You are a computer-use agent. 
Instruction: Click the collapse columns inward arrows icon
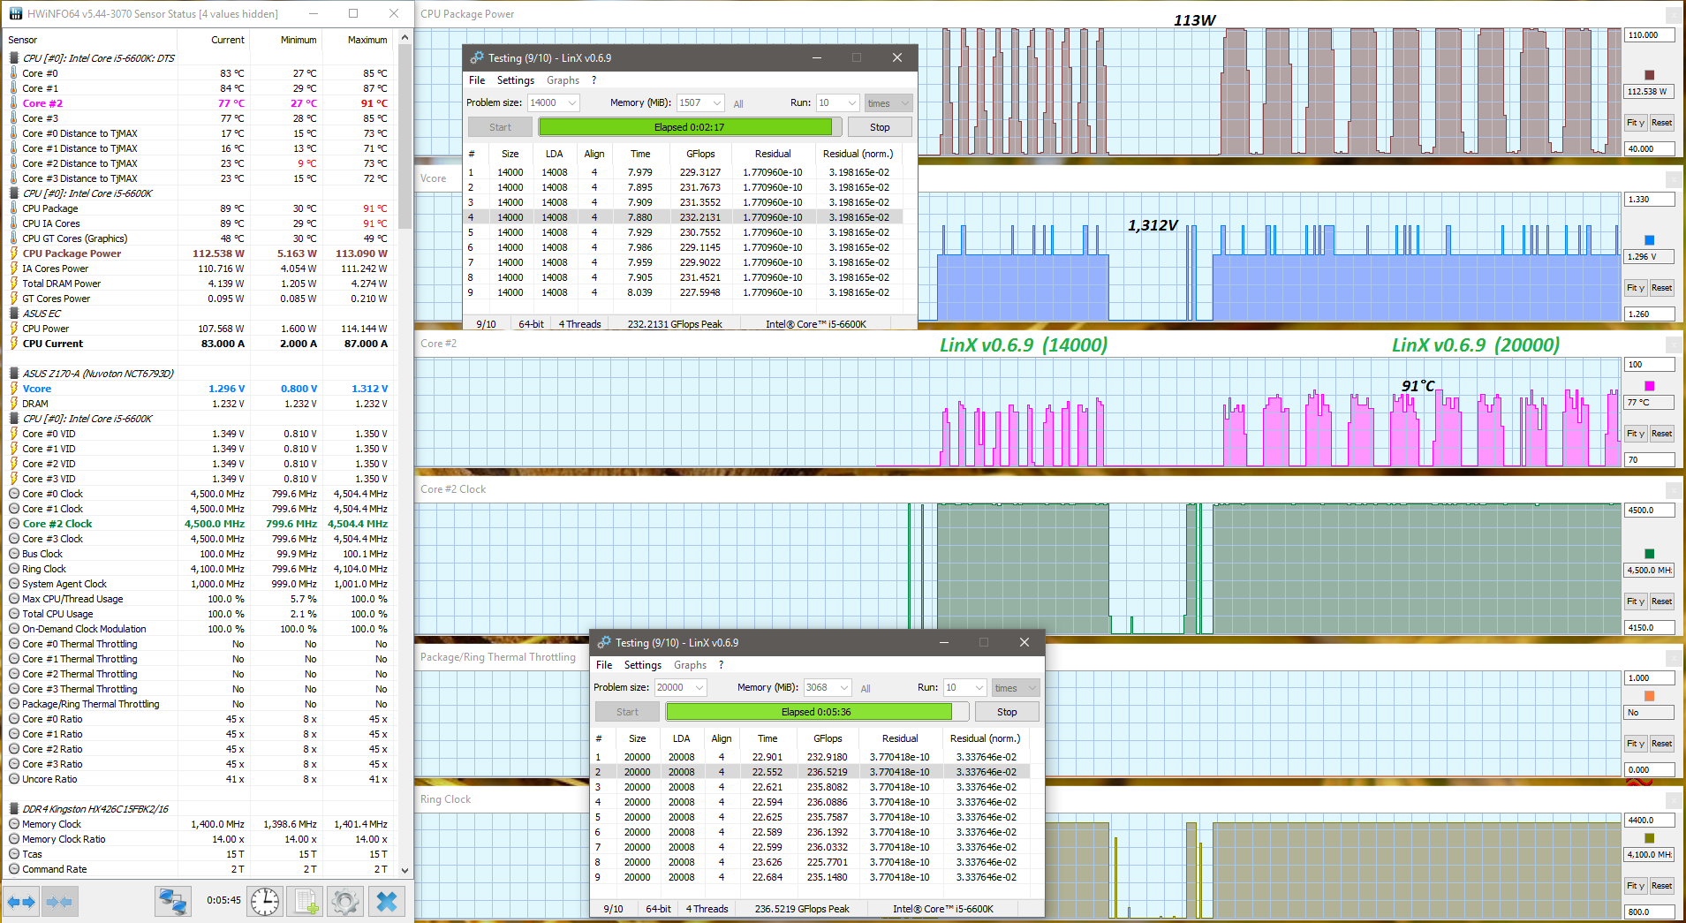point(59,902)
